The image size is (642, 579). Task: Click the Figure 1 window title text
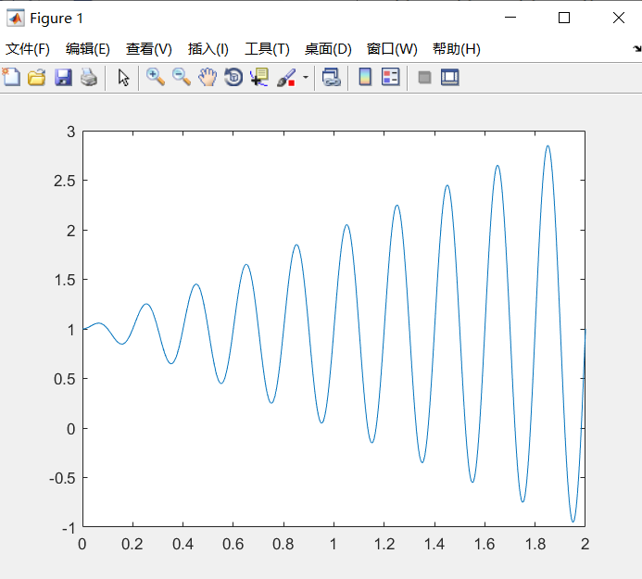point(57,19)
